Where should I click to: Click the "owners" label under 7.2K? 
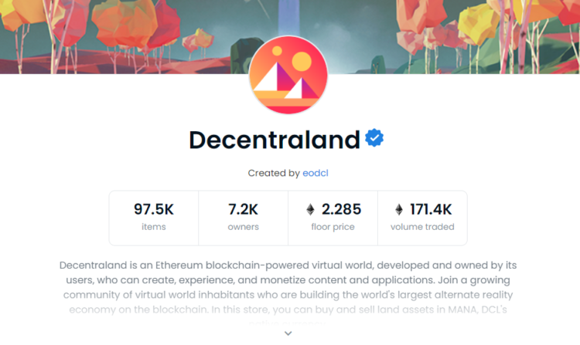click(x=244, y=227)
